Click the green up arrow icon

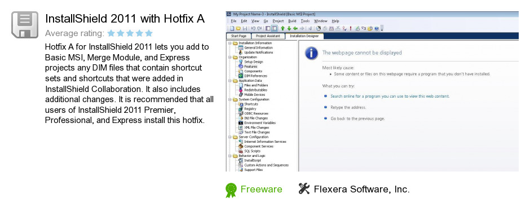[x=282, y=28]
